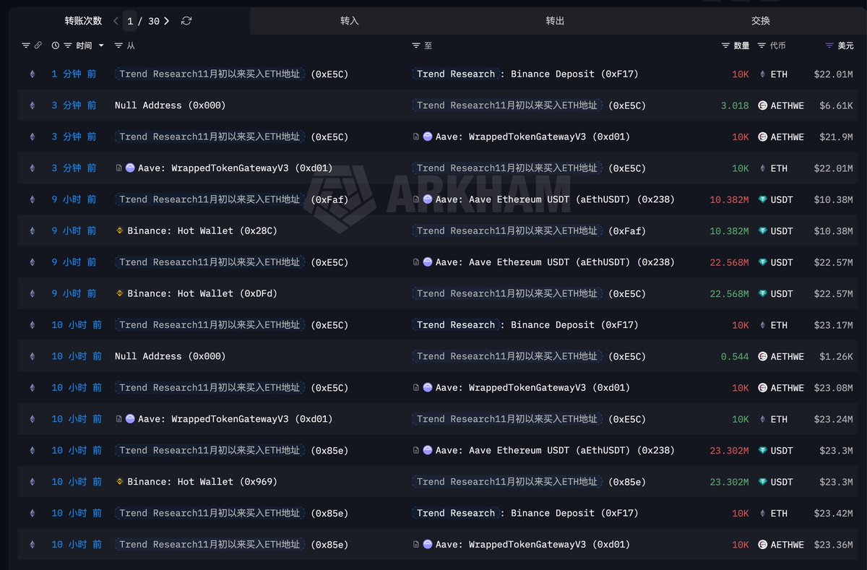Go to next page of transfers

click(167, 21)
